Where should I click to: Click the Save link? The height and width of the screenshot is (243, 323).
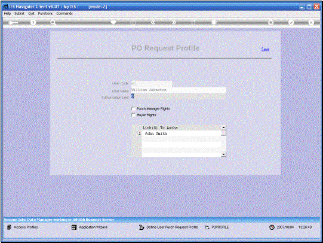265,49
